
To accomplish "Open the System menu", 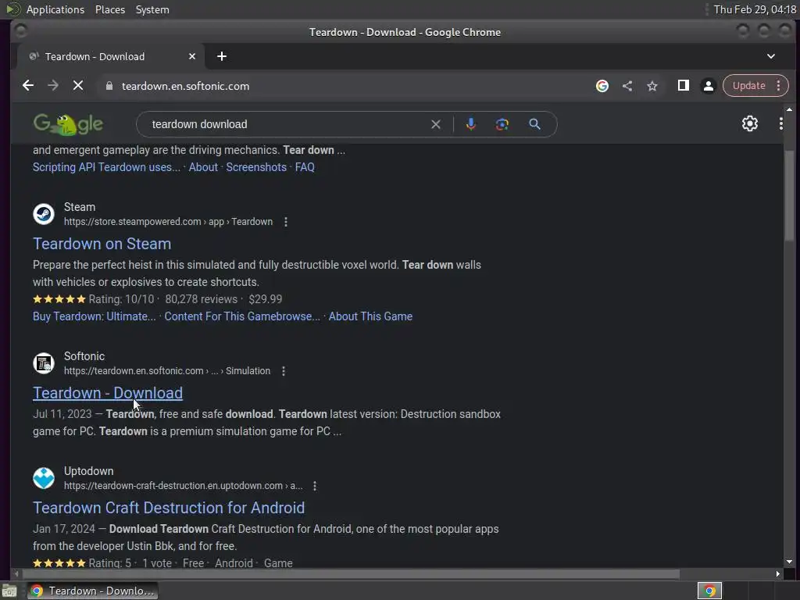I will point(152,9).
